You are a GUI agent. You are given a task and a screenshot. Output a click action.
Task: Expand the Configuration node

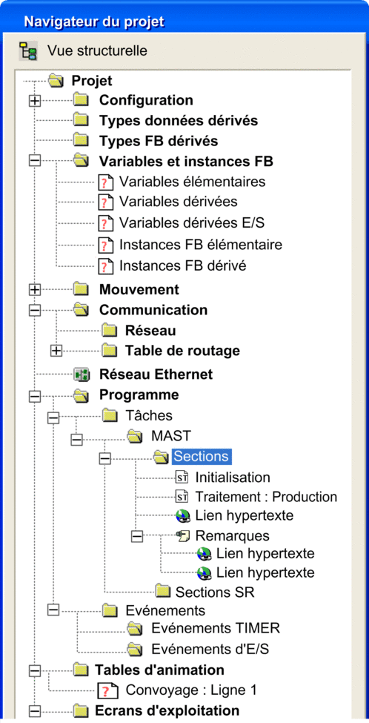pos(35,101)
